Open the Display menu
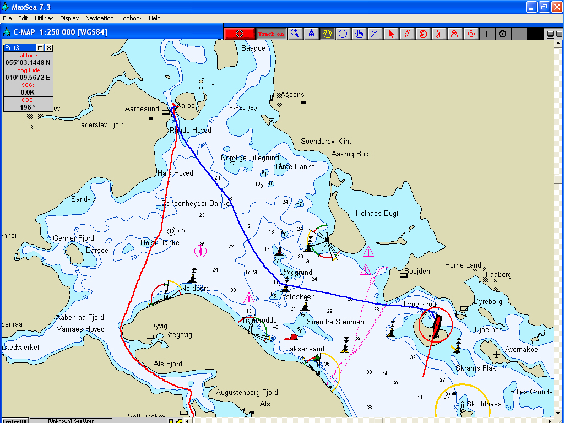 click(x=69, y=18)
